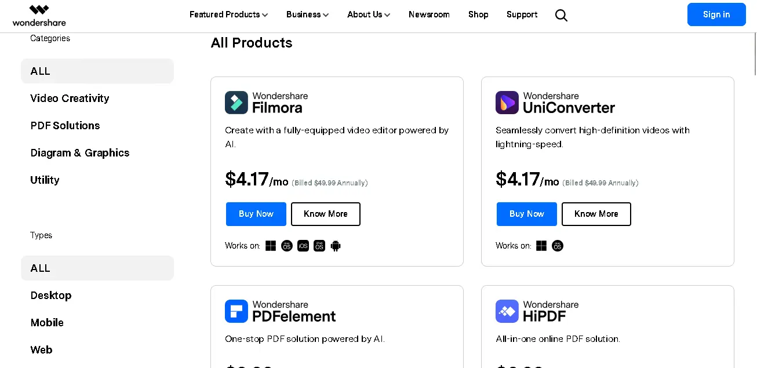Click the Wondershare HiPDF product title
This screenshot has height=368, width=757.
point(551,311)
